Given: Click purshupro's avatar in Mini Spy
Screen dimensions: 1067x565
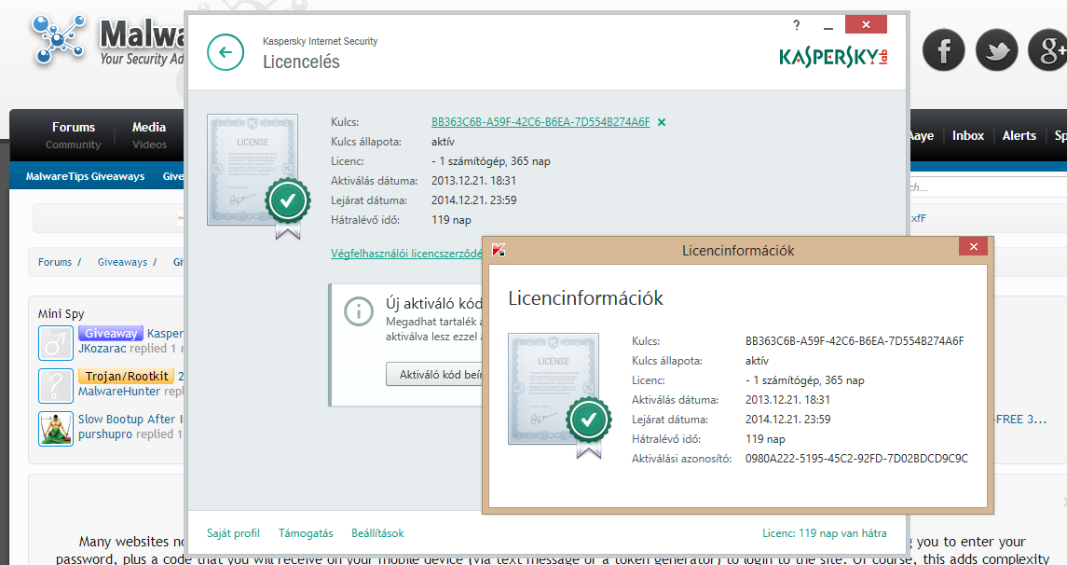Looking at the screenshot, I should [56, 428].
